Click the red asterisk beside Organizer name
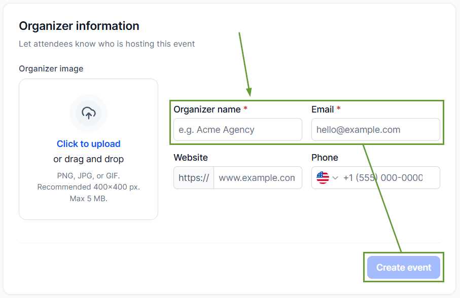The image size is (460, 298). click(x=245, y=108)
